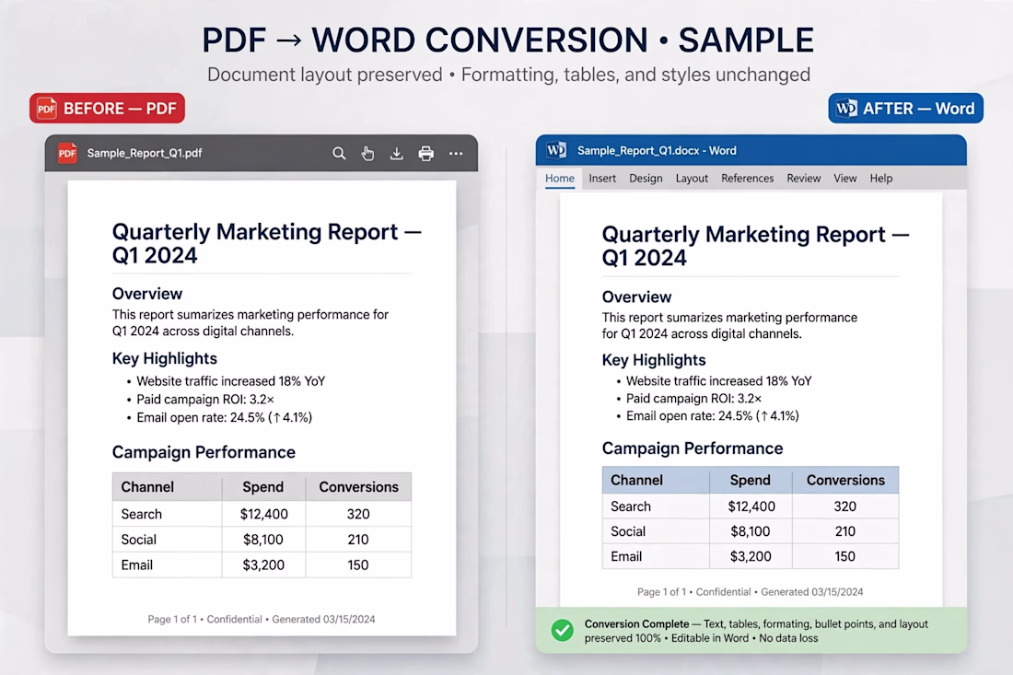Click the Email row label in the PDF table

click(x=137, y=565)
